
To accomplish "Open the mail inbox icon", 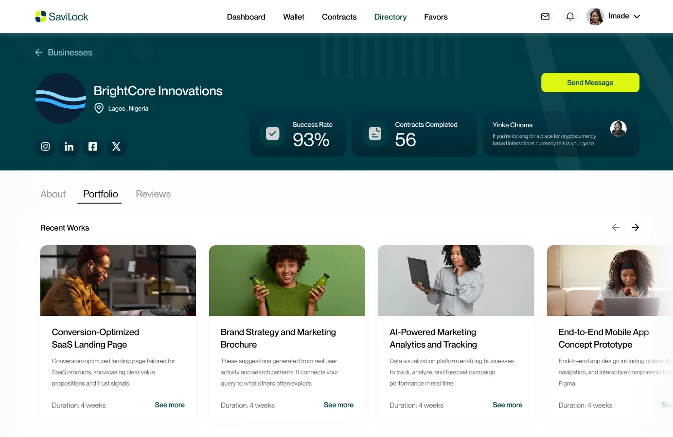I will 545,17.
